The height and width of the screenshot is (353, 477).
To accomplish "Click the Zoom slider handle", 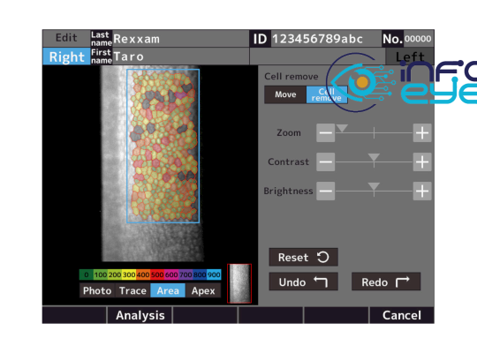I will [342, 128].
